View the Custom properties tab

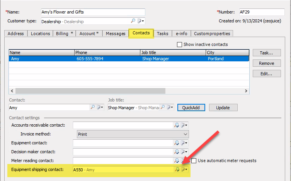pyautogui.click(x=212, y=34)
